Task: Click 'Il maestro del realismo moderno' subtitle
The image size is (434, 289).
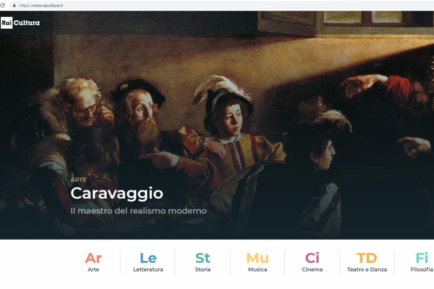Action: point(139,211)
